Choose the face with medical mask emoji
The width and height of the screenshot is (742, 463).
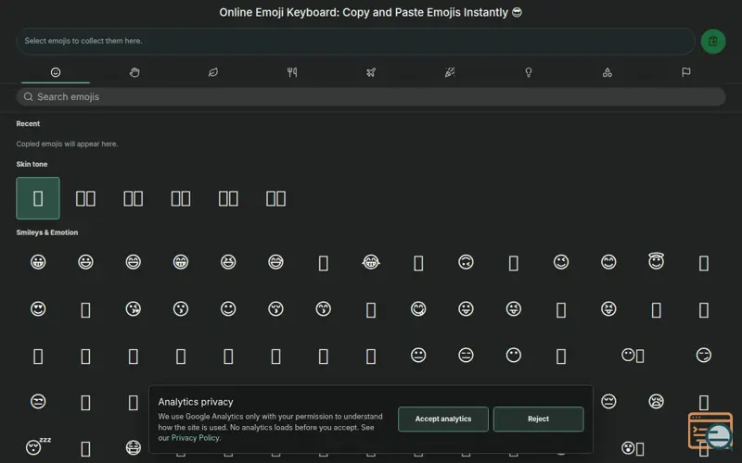point(133,447)
